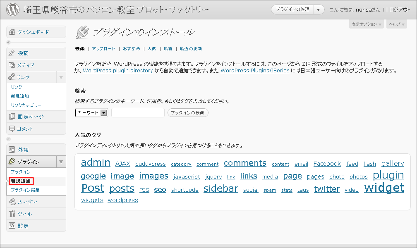
Task: Click プラグイン編集 submenu item
Action: point(25,190)
